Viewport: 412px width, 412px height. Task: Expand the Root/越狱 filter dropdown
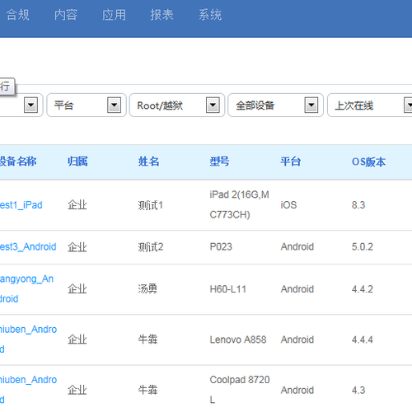click(x=213, y=105)
